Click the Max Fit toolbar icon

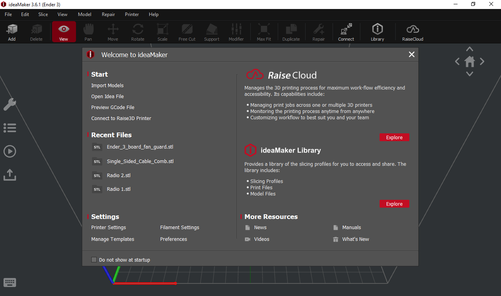[x=264, y=32]
